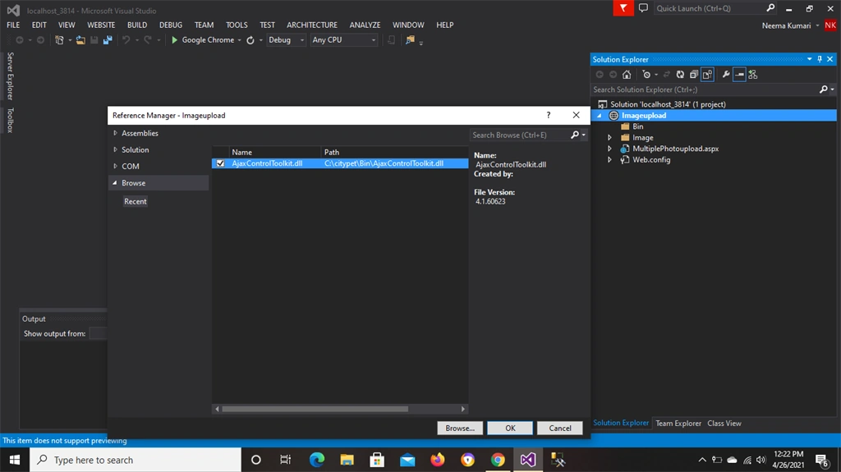Toggle Preview Selected Items in Solution Explorer

pyautogui.click(x=739, y=75)
